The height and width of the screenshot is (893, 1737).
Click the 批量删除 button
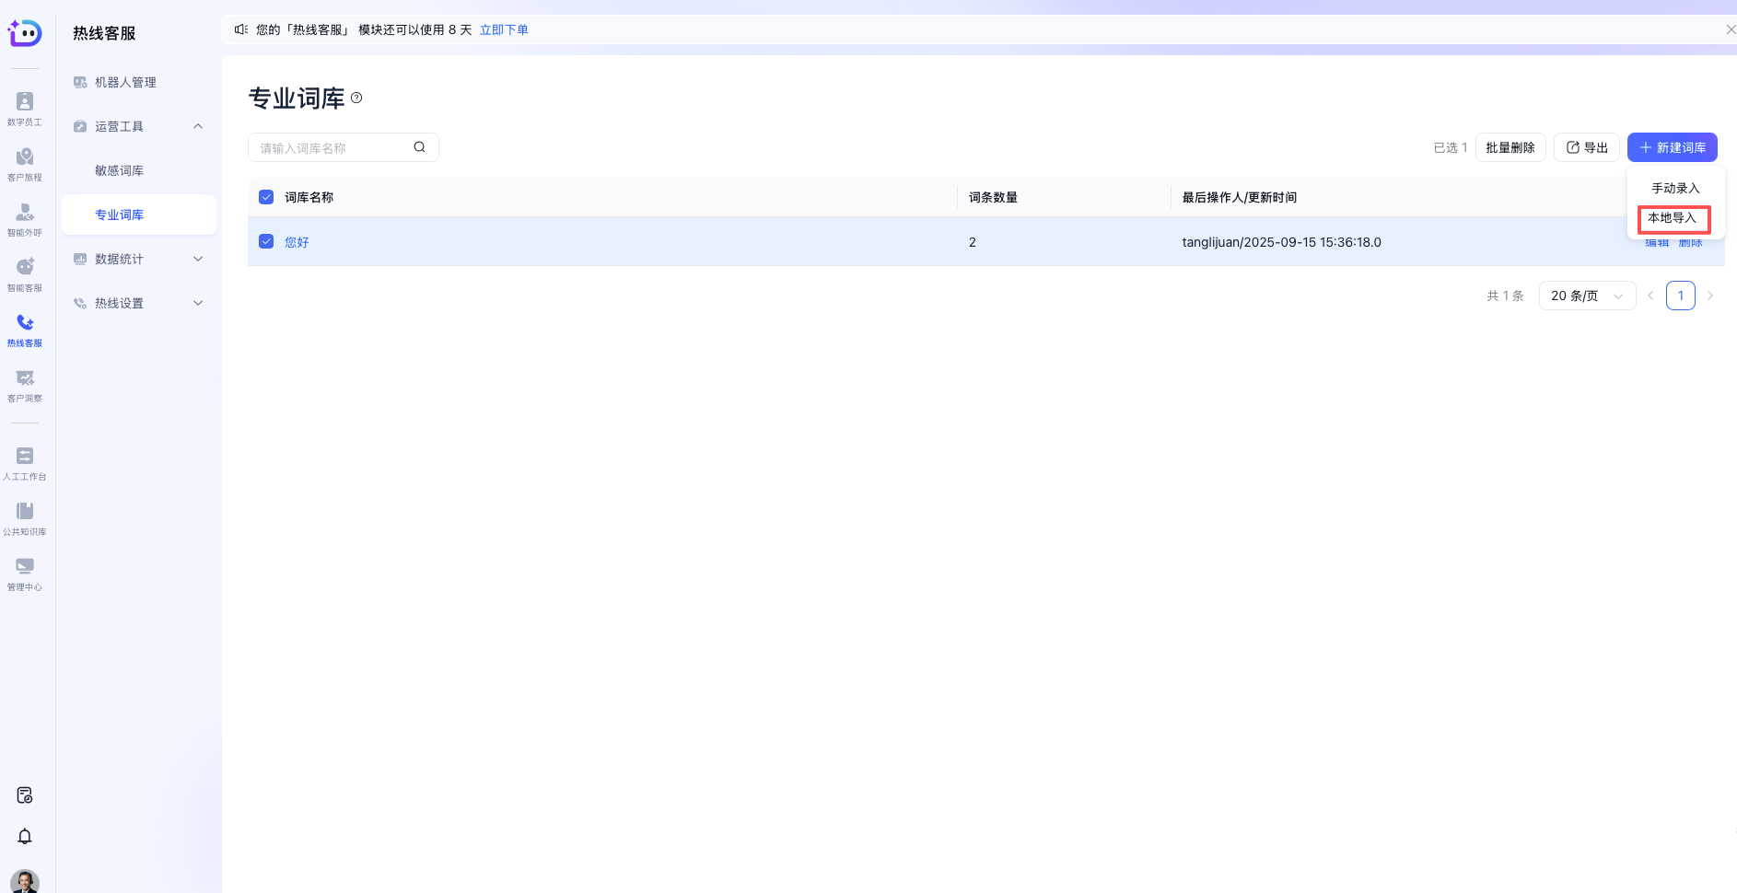pos(1510,147)
